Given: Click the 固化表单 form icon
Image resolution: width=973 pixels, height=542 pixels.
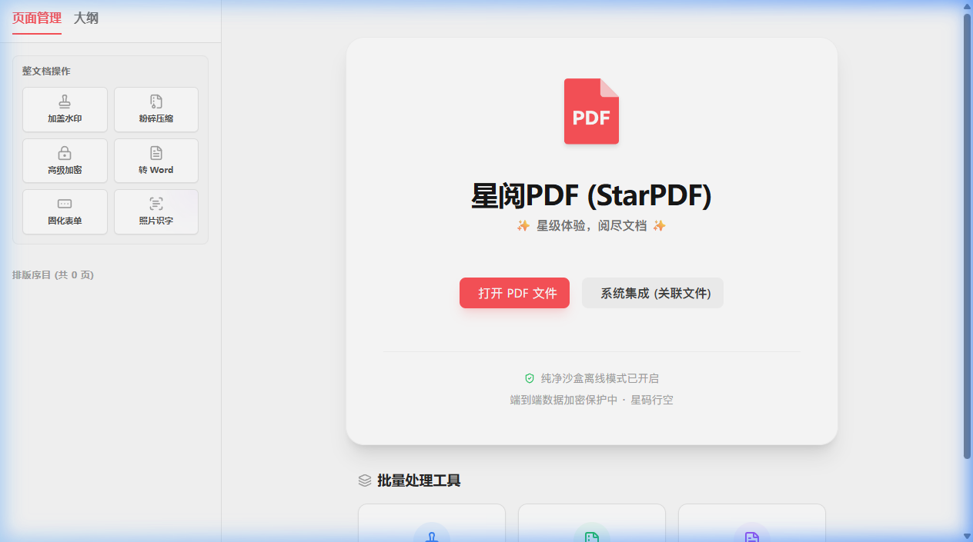Looking at the screenshot, I should coord(65,204).
